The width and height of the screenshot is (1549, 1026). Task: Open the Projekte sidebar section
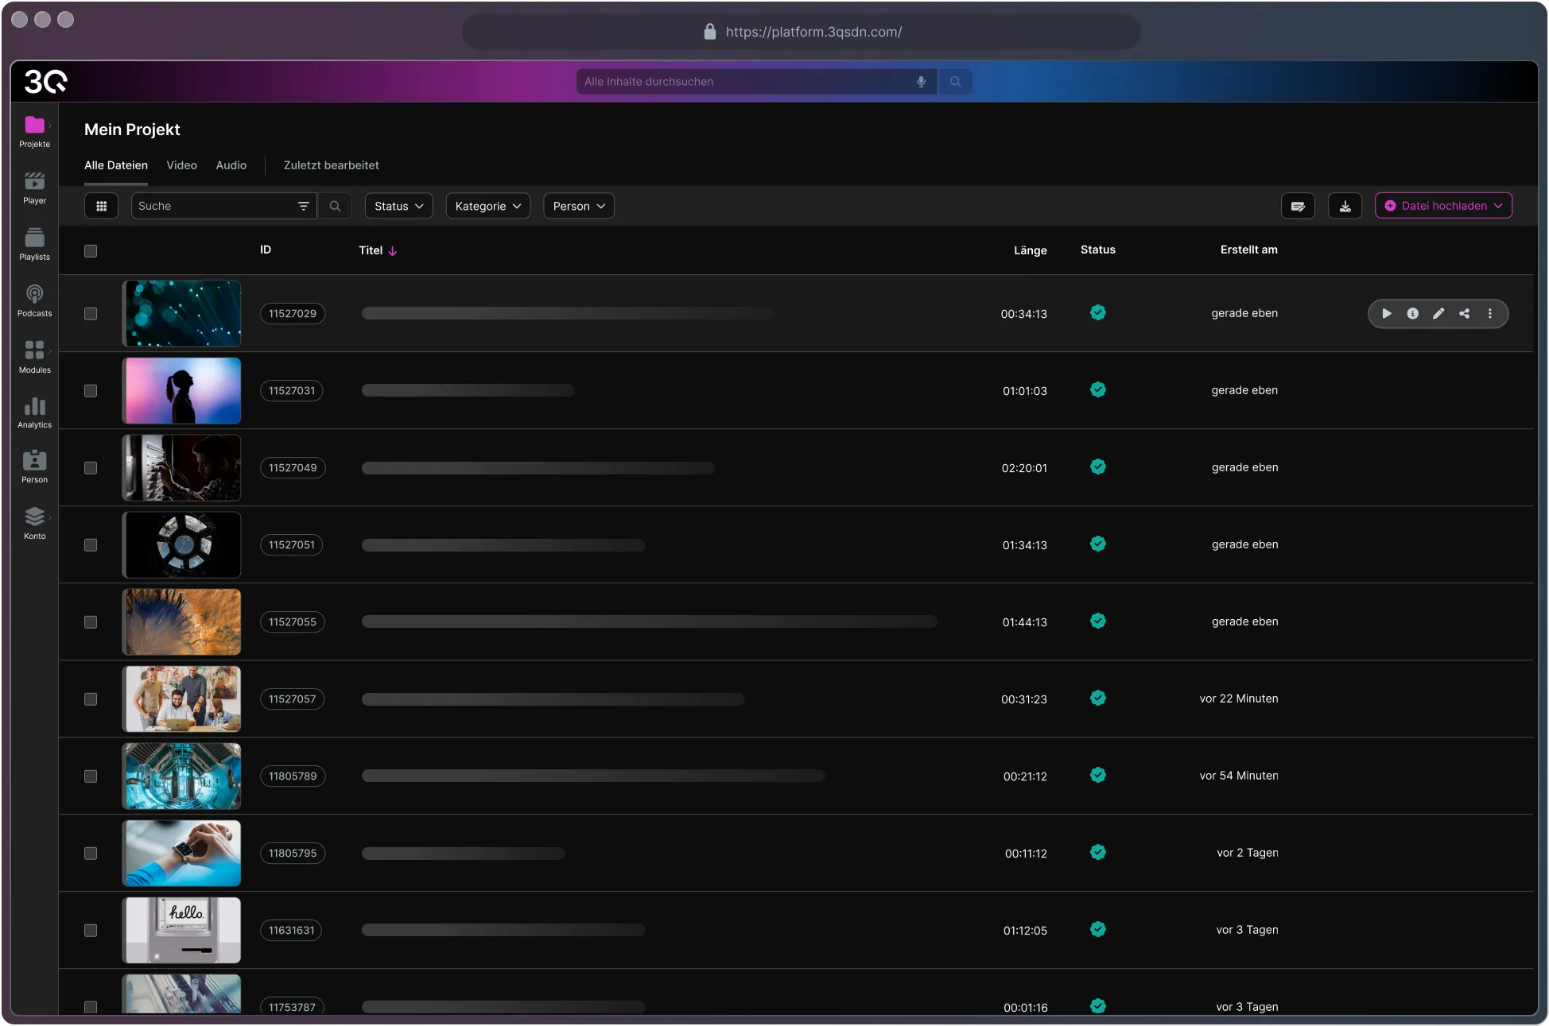tap(34, 132)
